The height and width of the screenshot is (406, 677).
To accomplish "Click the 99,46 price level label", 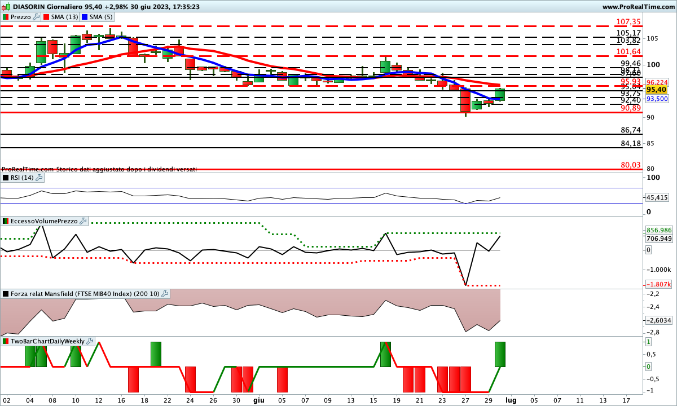I will pos(630,64).
